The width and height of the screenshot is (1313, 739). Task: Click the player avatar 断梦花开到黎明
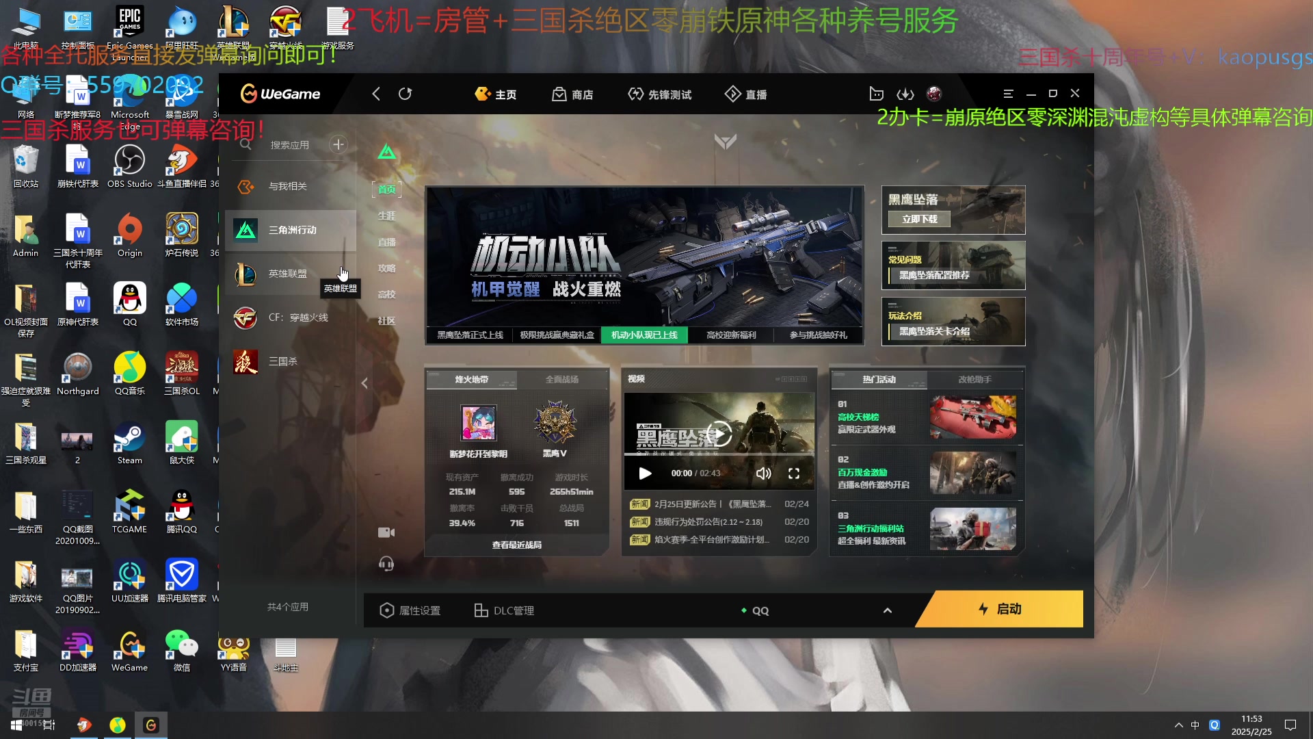(479, 422)
